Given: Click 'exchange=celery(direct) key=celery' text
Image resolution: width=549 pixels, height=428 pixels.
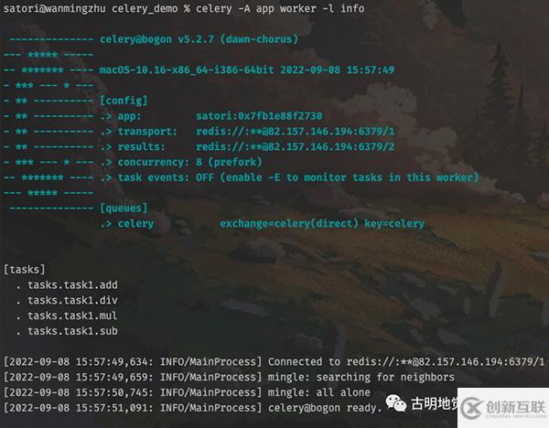Looking at the screenshot, I should tap(322, 224).
